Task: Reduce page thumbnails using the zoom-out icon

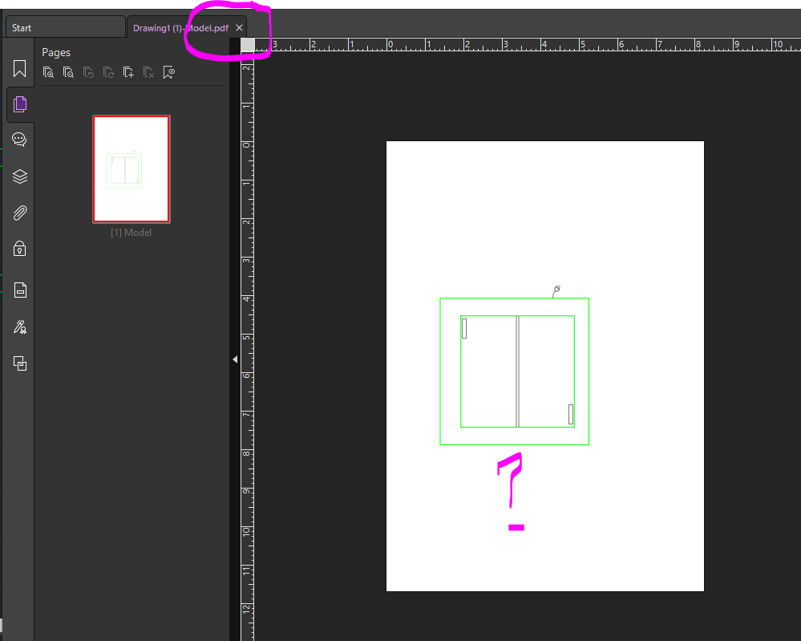Action: coord(69,71)
